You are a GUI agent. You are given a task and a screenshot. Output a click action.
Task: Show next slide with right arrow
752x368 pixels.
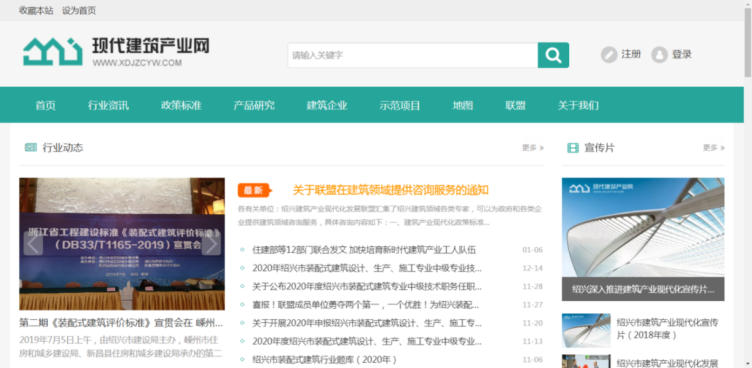[211, 244]
